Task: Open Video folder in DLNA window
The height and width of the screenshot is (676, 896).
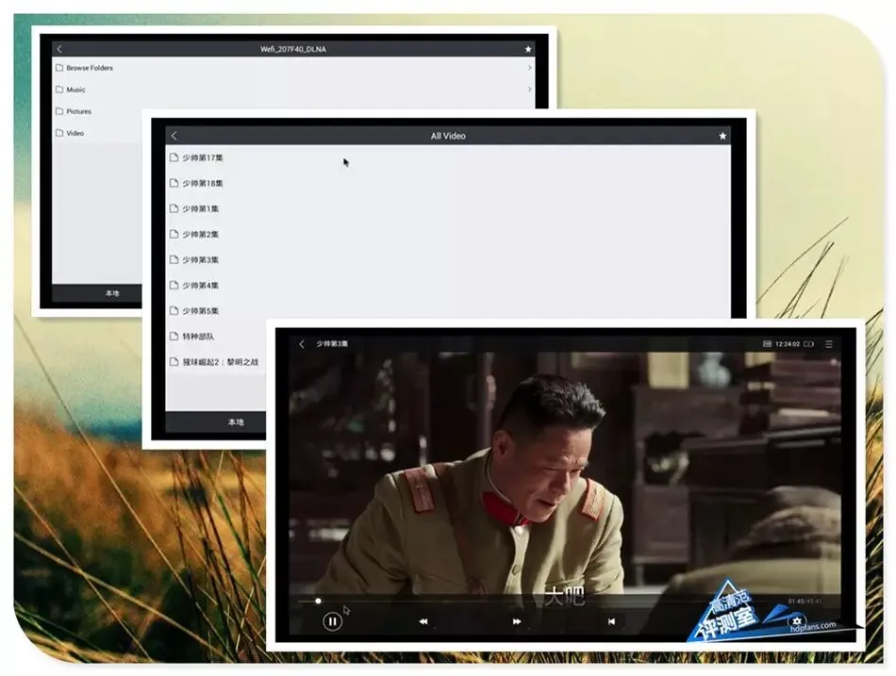Action: click(x=75, y=133)
